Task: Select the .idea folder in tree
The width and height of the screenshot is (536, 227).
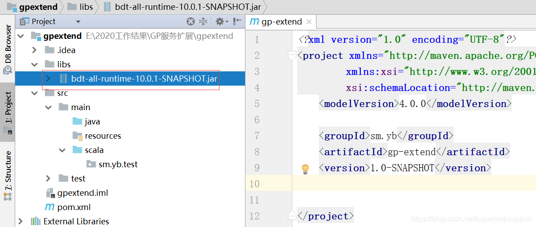Action: 66,50
